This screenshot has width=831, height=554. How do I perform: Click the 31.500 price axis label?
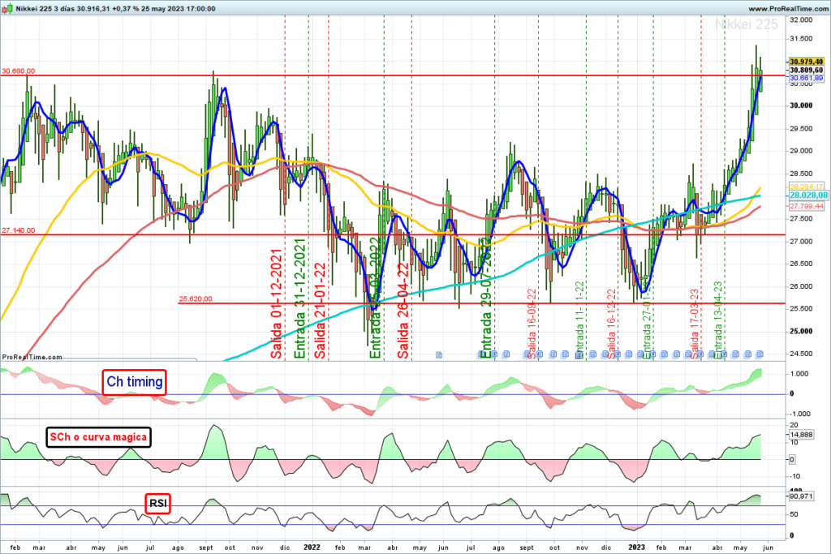tap(801, 39)
